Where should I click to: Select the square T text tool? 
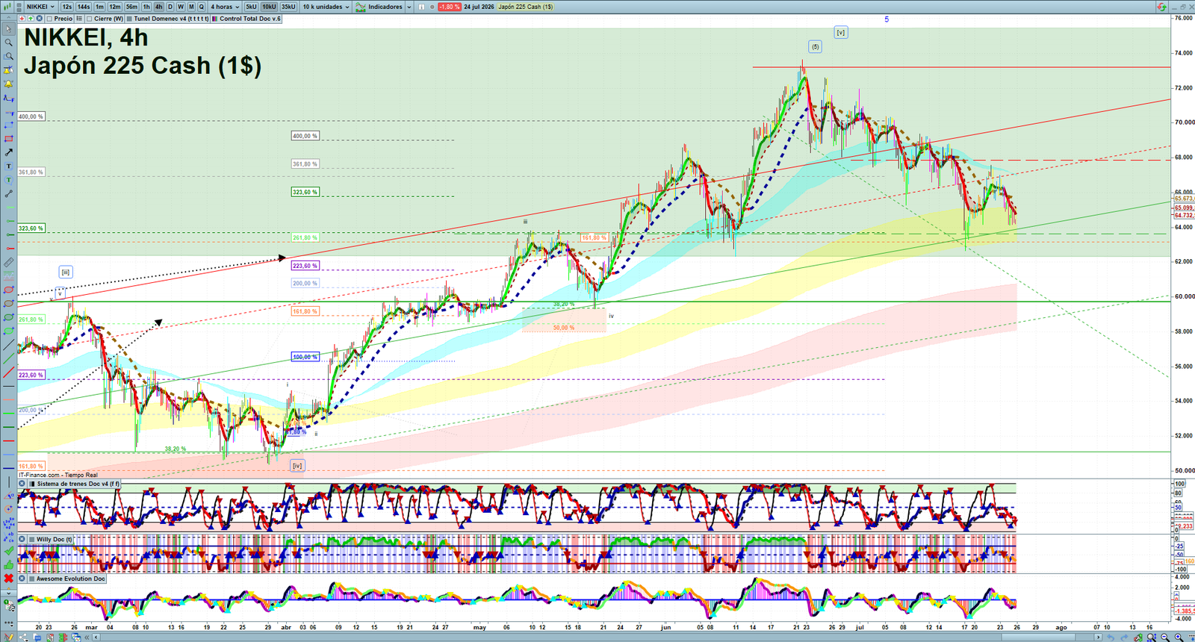click(x=8, y=166)
